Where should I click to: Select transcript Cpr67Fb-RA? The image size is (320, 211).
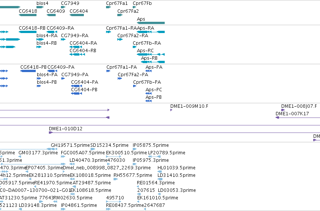click(x=147, y=43)
